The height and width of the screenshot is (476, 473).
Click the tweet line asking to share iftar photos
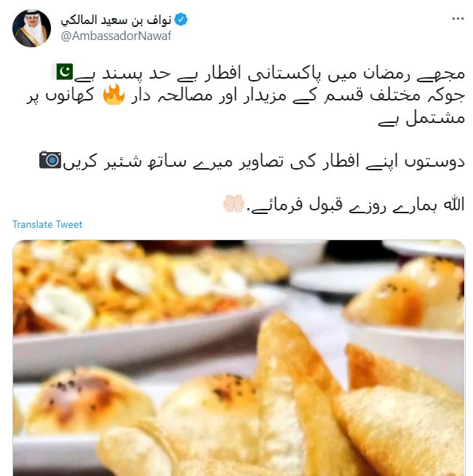coord(252,161)
